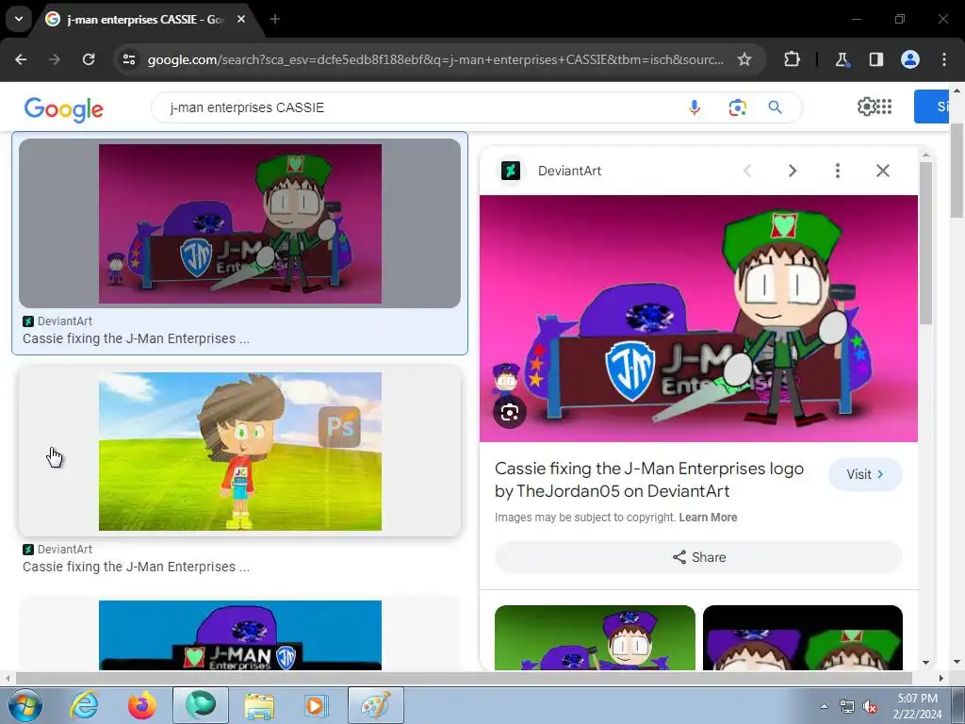Image resolution: width=965 pixels, height=724 pixels.
Task: Show previous image in preview panel
Action: [747, 171]
